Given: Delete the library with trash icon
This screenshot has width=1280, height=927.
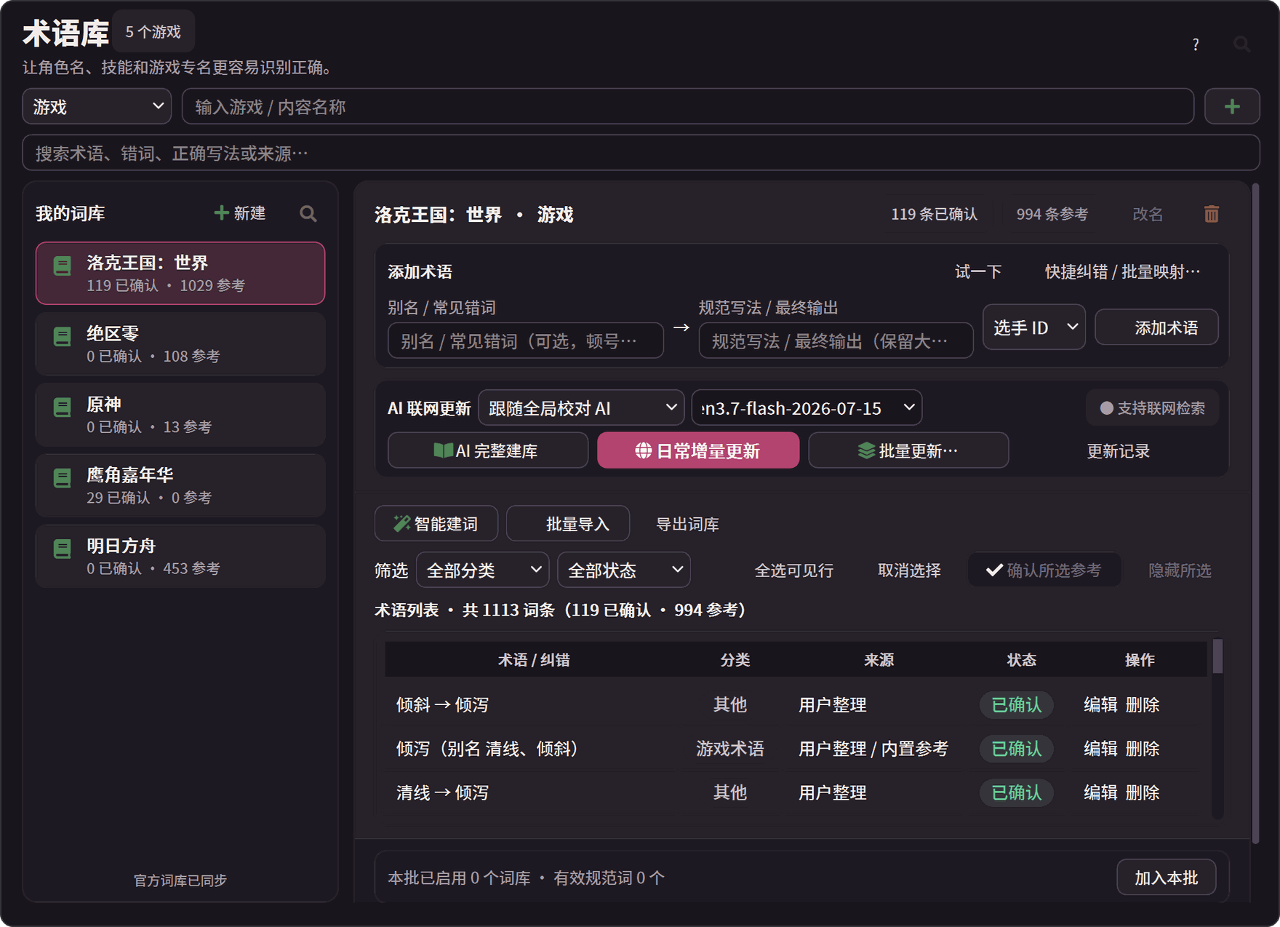Looking at the screenshot, I should [x=1212, y=214].
